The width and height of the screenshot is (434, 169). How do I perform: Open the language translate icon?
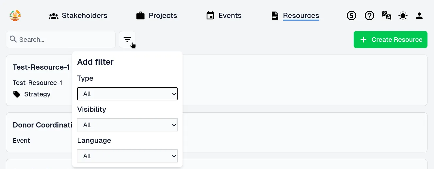[x=387, y=16]
